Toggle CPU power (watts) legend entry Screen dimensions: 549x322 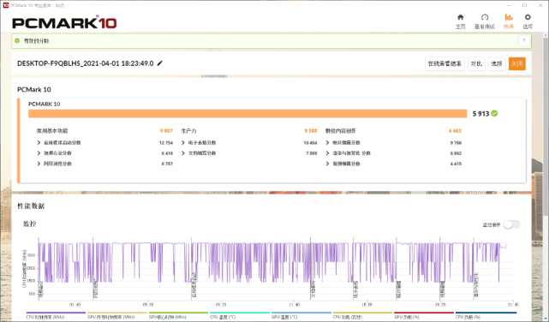pos(362,315)
